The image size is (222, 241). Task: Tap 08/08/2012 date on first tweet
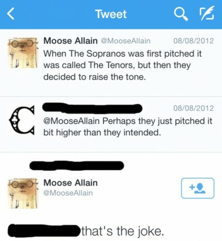pos(194,41)
